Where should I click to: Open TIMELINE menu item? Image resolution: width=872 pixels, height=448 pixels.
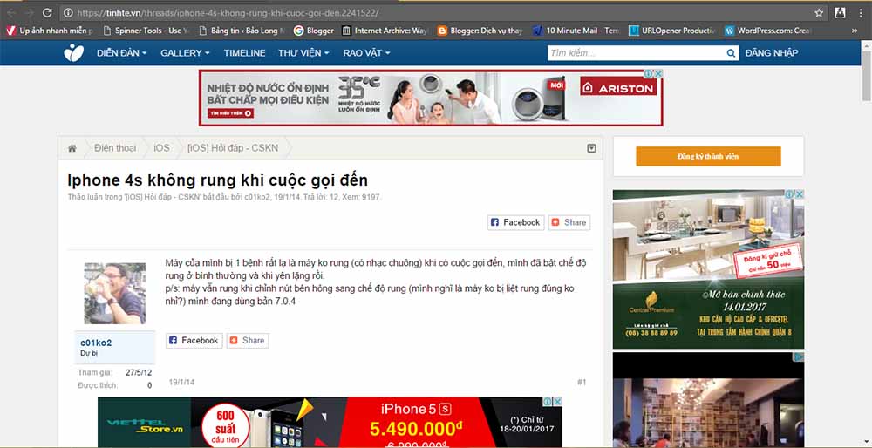pos(245,53)
